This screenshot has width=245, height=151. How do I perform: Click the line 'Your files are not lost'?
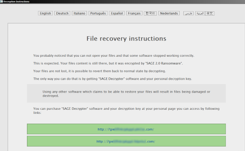click(x=99, y=71)
